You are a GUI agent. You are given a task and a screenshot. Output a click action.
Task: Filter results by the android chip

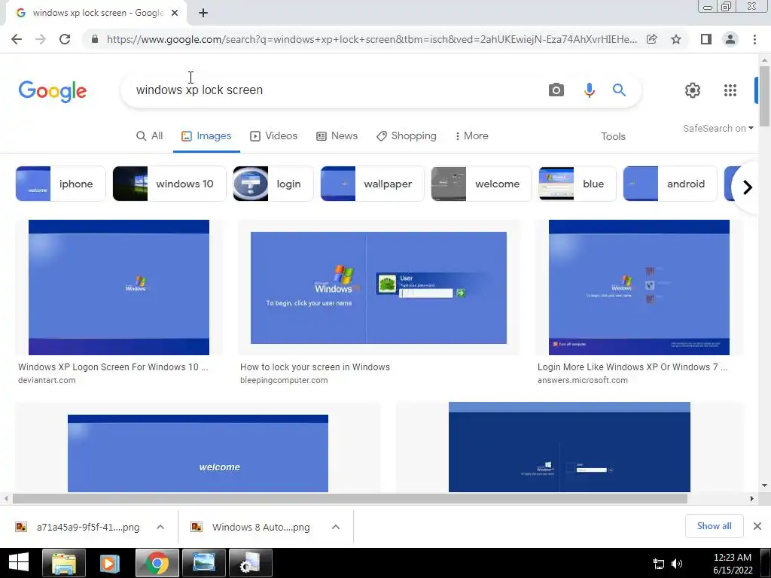click(x=670, y=184)
